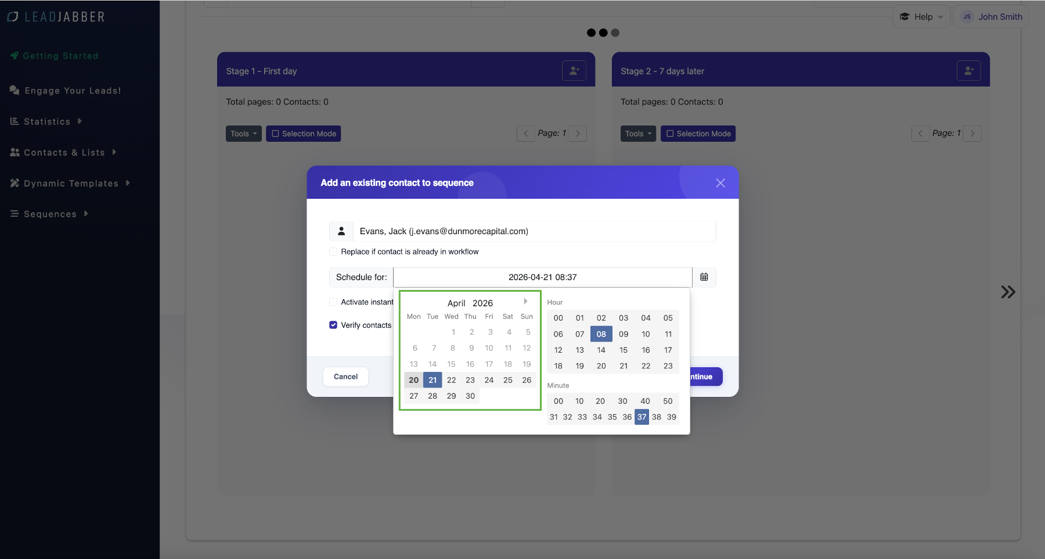This screenshot has width=1045, height=559.
Task: Click the contact name input field
Action: (x=535, y=231)
